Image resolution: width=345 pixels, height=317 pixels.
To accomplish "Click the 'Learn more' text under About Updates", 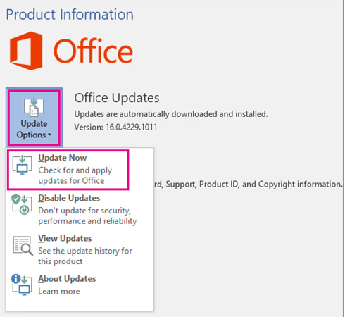I will (x=59, y=291).
